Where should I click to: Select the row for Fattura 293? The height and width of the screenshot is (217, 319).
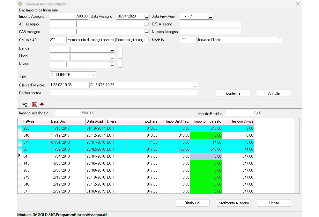[36, 128]
